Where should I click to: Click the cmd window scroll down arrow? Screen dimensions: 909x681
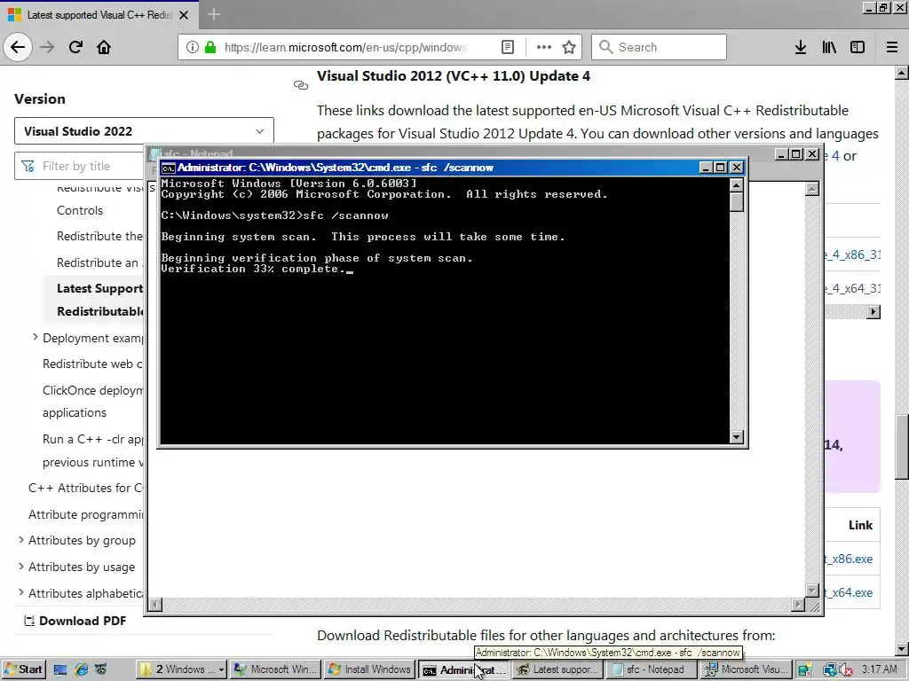(x=736, y=436)
